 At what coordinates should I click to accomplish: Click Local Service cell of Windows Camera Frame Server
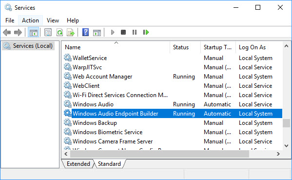tap(255, 141)
